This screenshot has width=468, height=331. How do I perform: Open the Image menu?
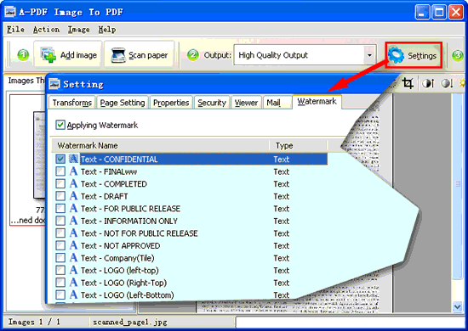pos(79,30)
